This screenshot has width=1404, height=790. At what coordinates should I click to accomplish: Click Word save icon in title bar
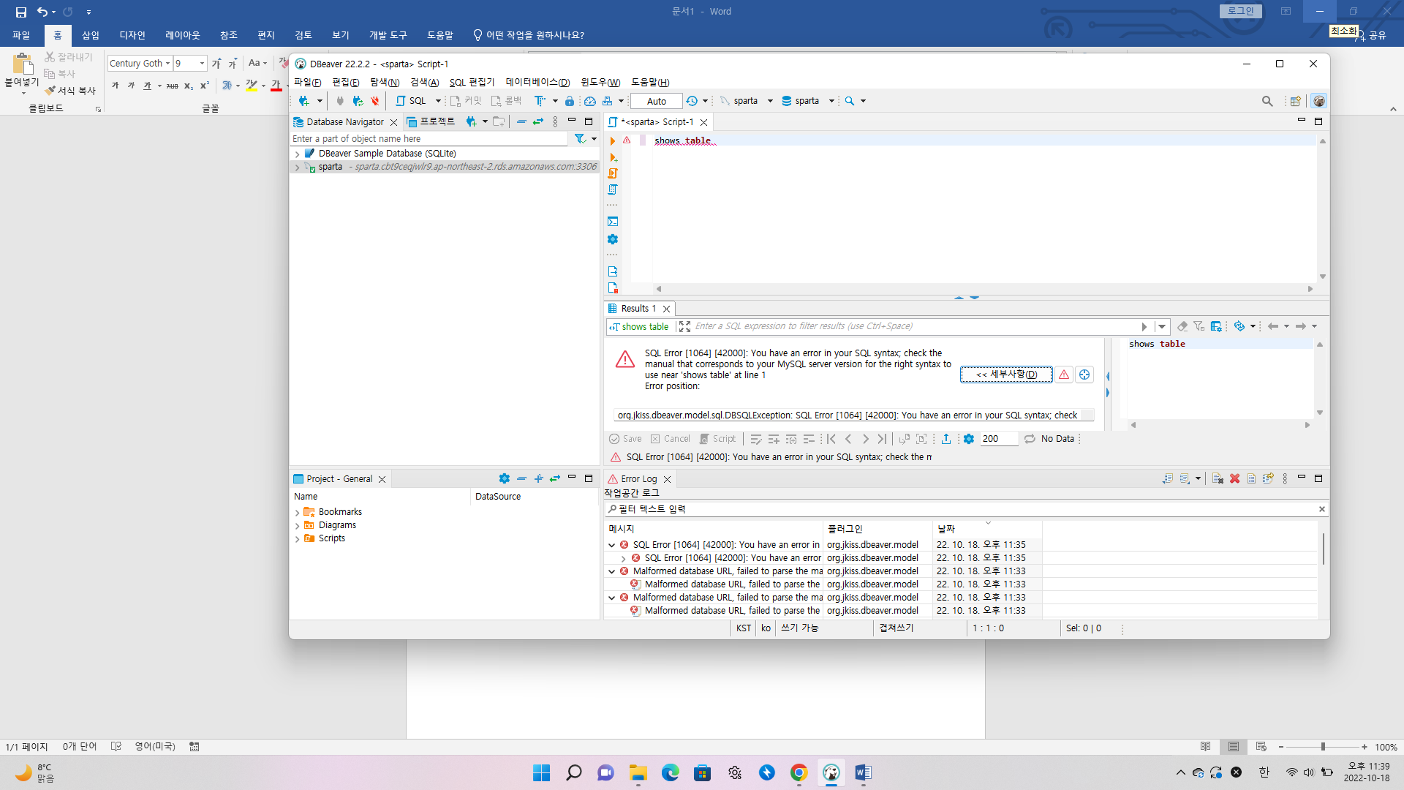coord(20,12)
